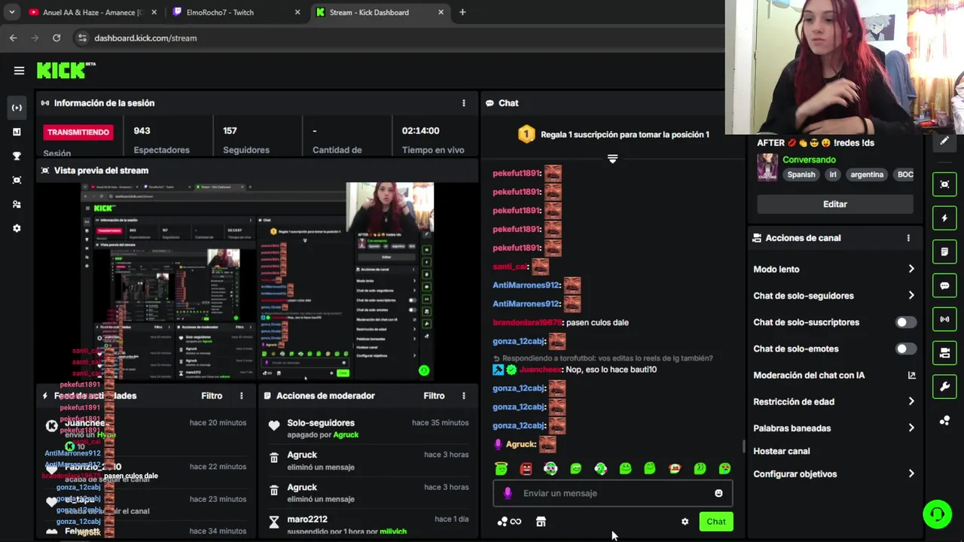964x542 pixels.
Task: Open the three-dot menu of Acciones de moderador
Action: click(464, 395)
